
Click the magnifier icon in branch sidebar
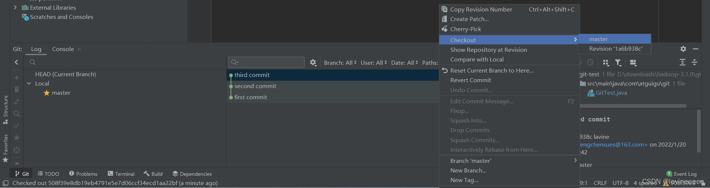[16, 114]
